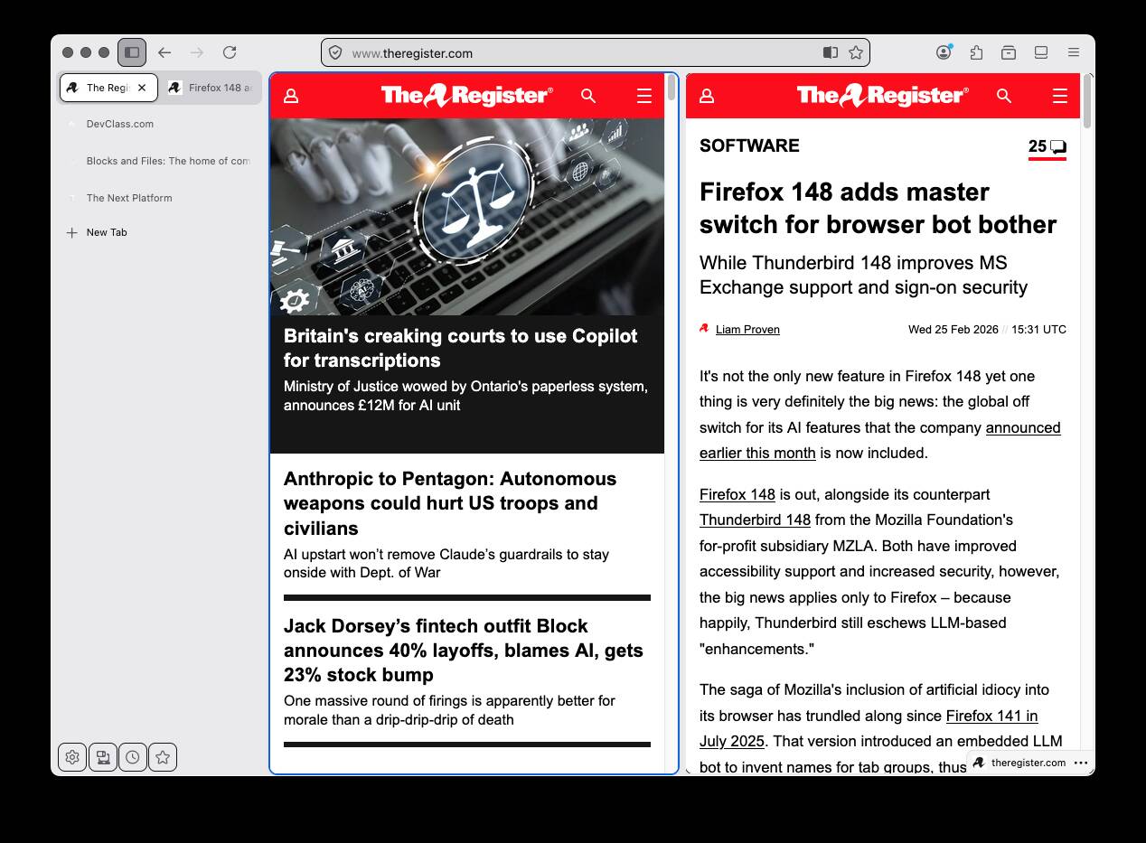Open the site shield tracking protection panel
The image size is (1146, 843).
[x=335, y=52]
